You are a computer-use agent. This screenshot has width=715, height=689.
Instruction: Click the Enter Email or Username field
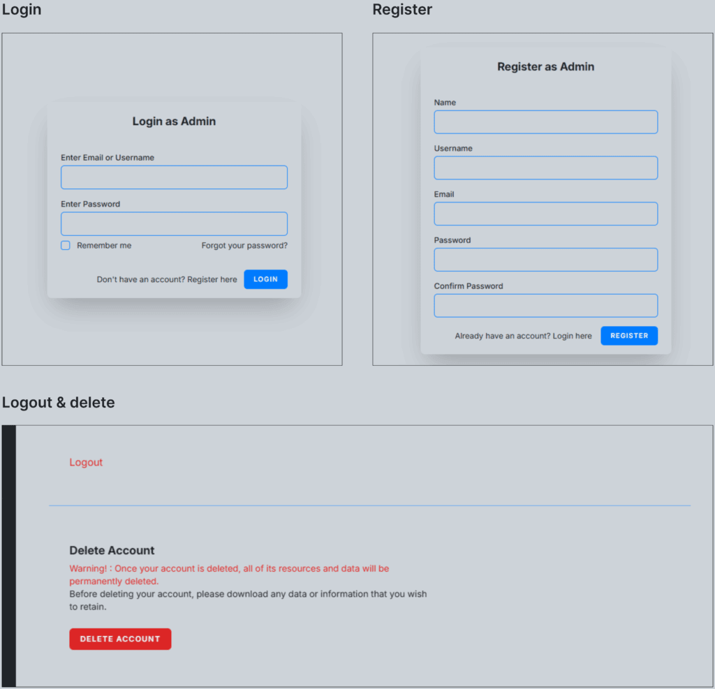(x=174, y=177)
